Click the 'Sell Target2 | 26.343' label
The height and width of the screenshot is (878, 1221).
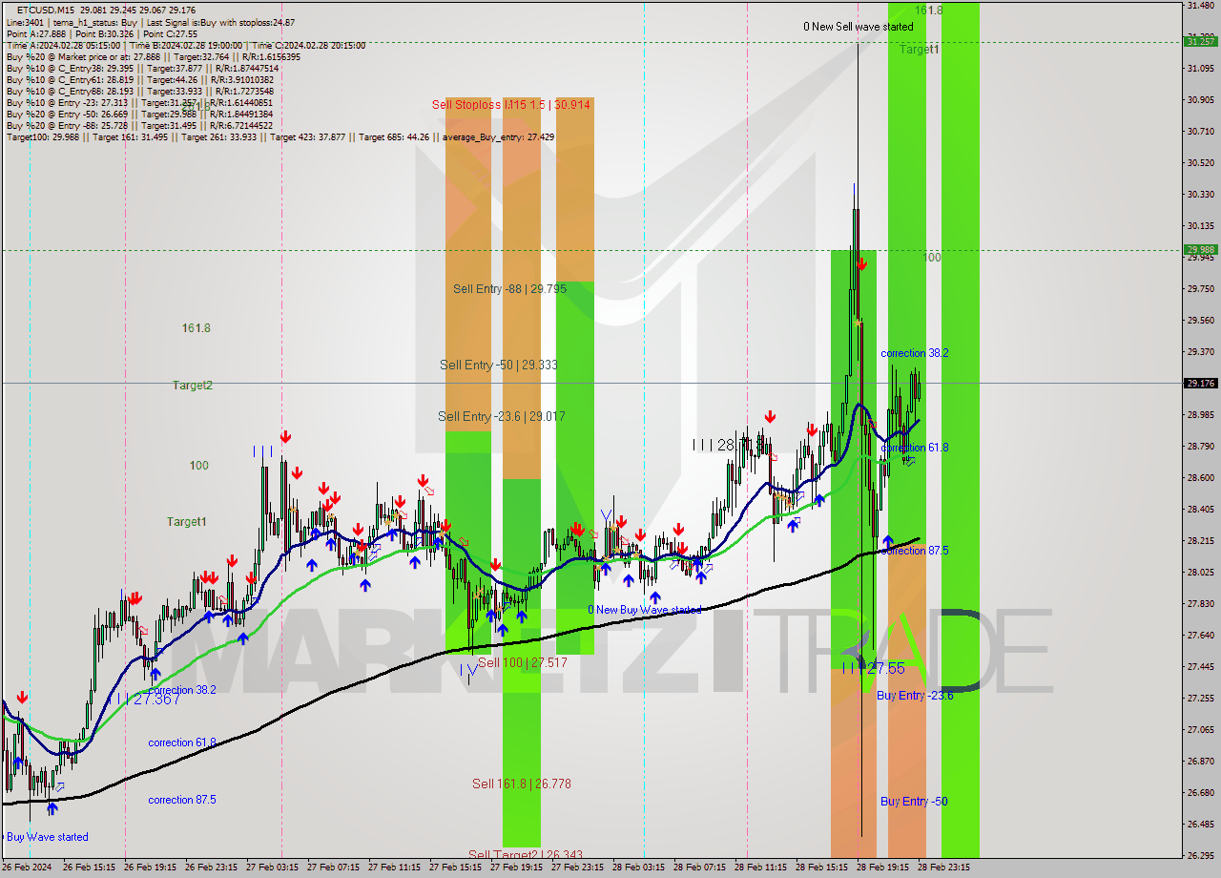coord(526,854)
